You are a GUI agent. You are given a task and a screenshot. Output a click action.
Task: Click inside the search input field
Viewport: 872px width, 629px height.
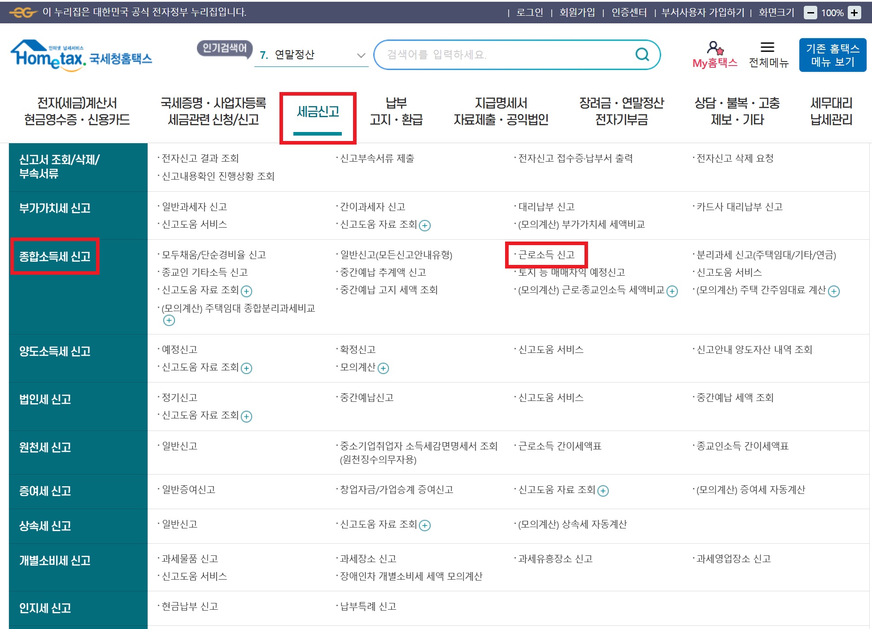493,54
